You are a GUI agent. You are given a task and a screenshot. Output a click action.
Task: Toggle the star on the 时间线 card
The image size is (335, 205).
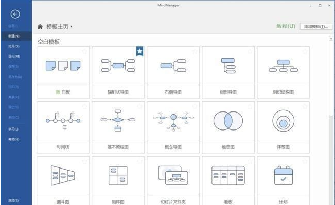click(84, 106)
